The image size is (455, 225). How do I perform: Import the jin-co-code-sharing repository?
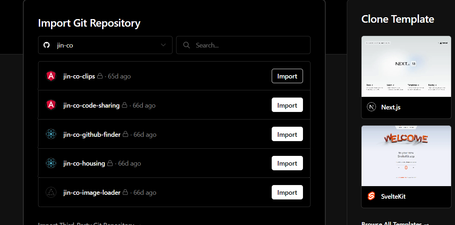287,105
